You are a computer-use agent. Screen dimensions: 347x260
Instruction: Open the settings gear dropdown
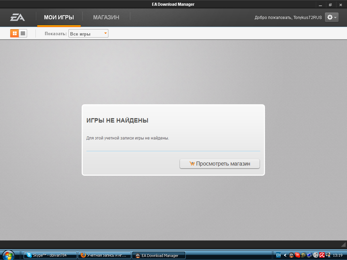[332, 17]
